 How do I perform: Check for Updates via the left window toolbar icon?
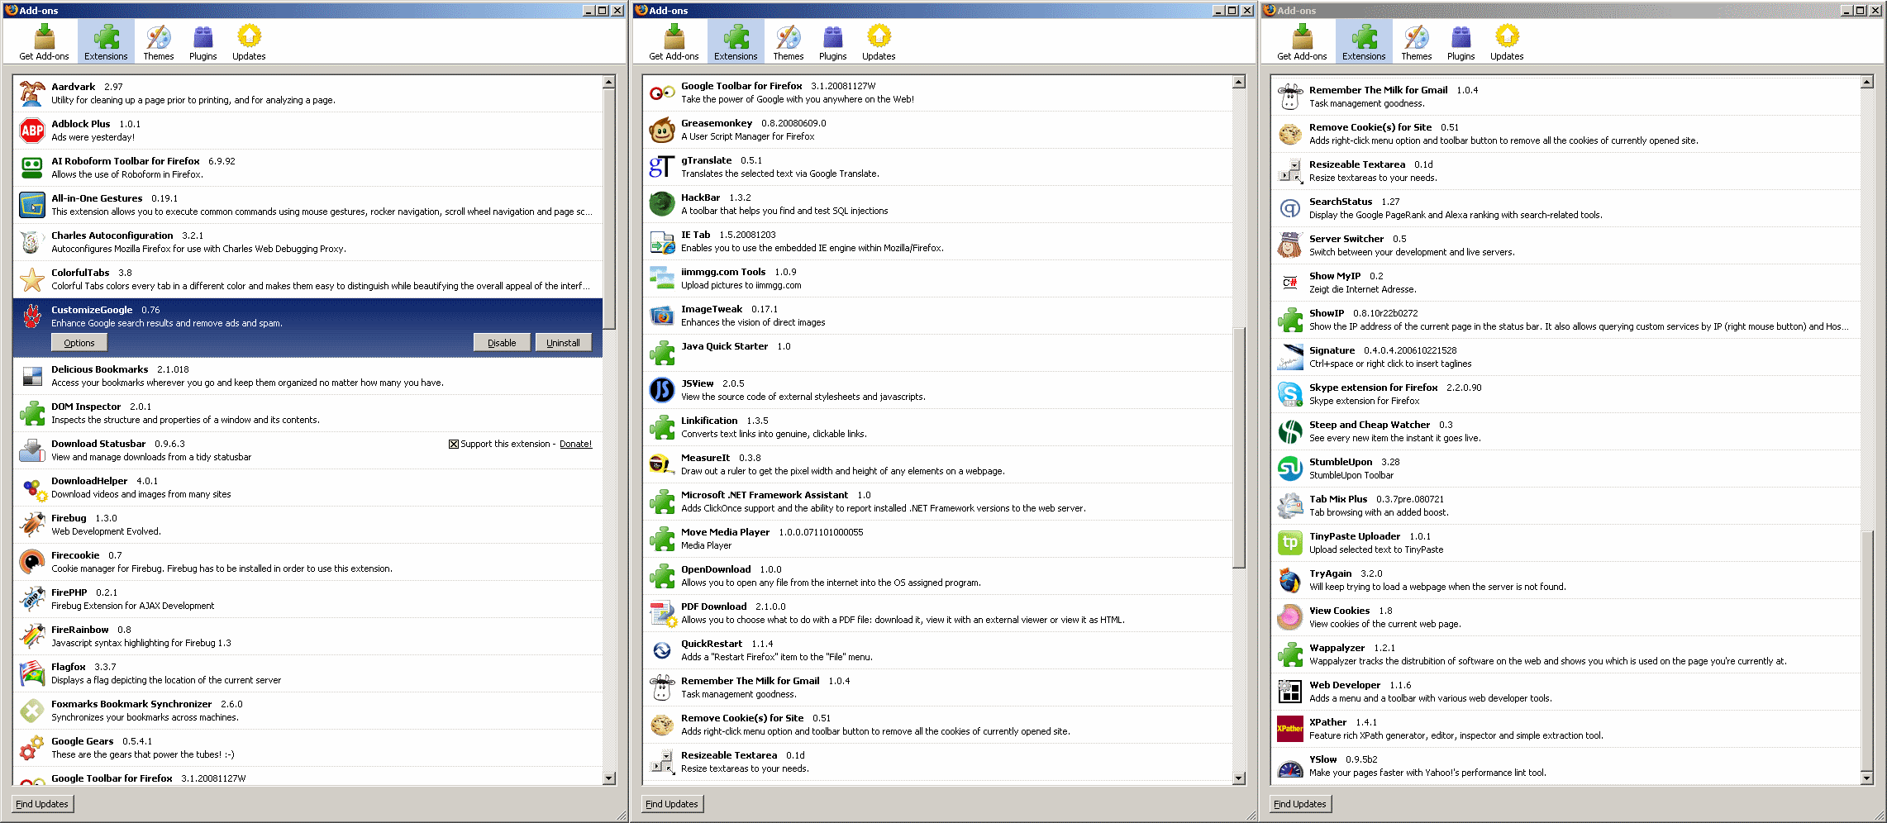click(248, 40)
